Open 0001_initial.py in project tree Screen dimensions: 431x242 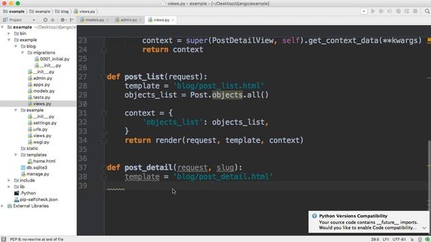pos(52,59)
